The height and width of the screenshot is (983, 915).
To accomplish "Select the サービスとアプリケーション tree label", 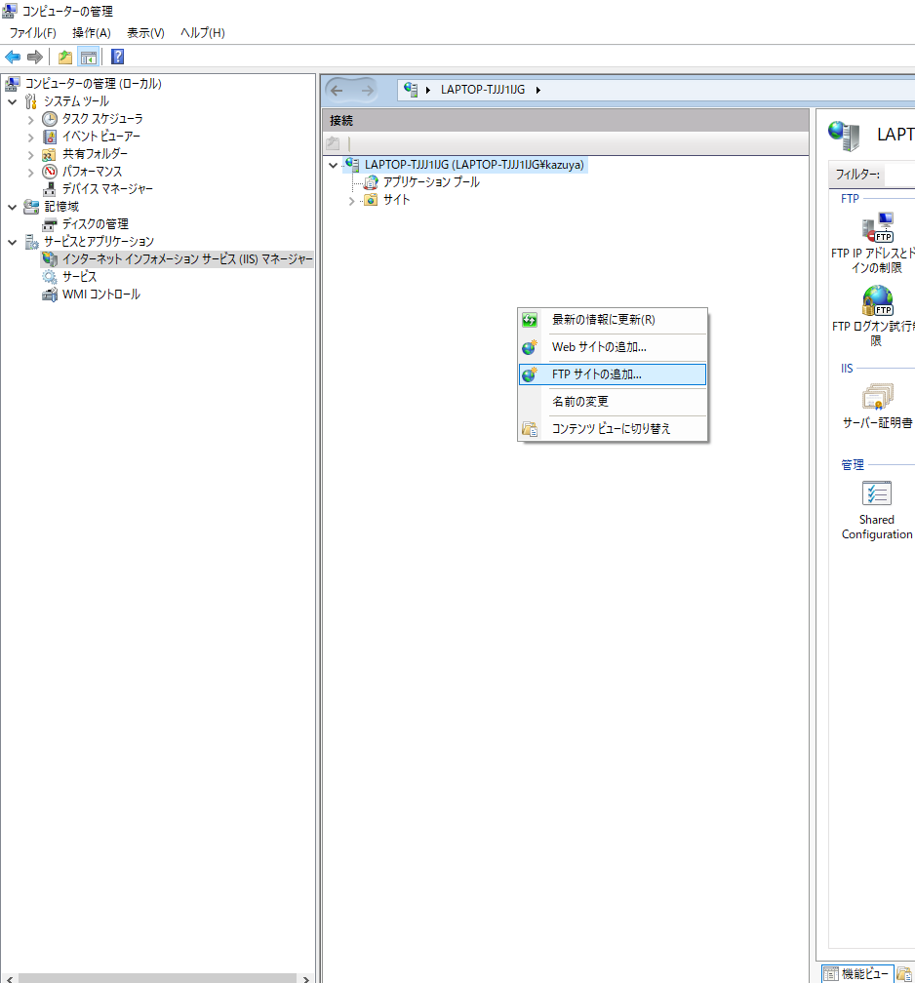I will tap(99, 242).
